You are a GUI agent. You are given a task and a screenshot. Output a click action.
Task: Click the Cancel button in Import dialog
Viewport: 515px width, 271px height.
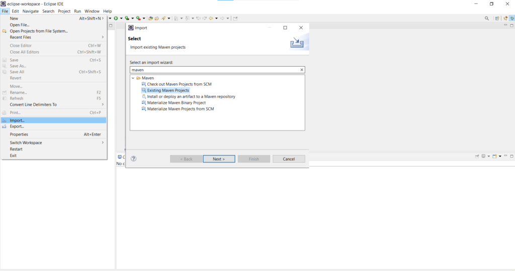[289, 159]
